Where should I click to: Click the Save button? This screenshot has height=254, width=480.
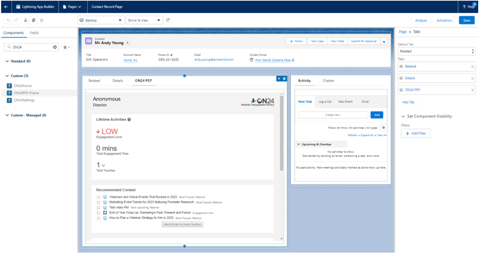pyautogui.click(x=466, y=20)
